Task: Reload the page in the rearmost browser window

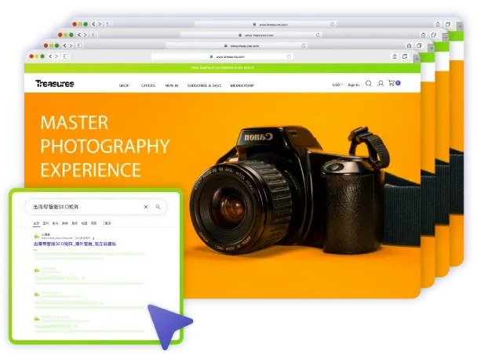Action: click(332, 24)
